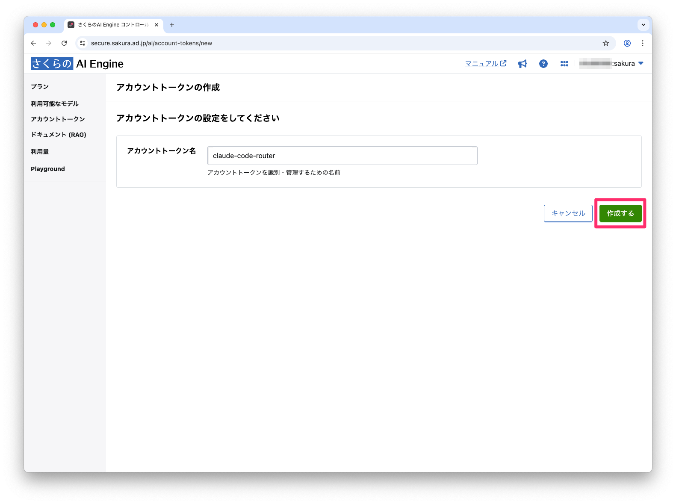This screenshot has height=504, width=676.
Task: Expand the tab search chevron
Action: coord(643,25)
